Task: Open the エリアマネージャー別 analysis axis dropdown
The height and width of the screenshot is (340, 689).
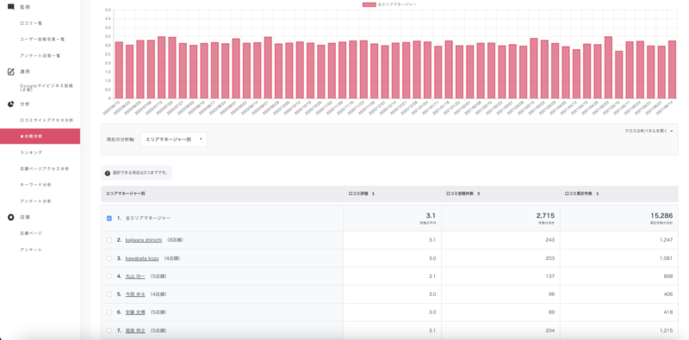Action: coord(174,139)
